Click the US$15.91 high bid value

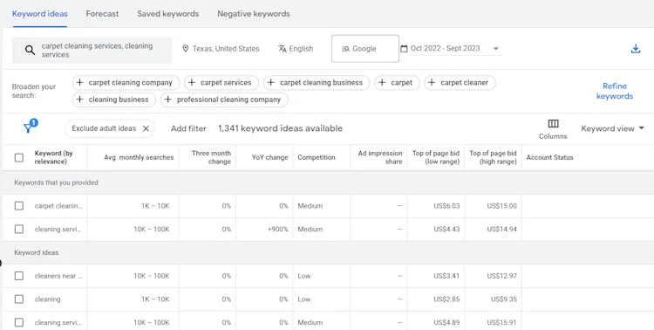point(501,322)
